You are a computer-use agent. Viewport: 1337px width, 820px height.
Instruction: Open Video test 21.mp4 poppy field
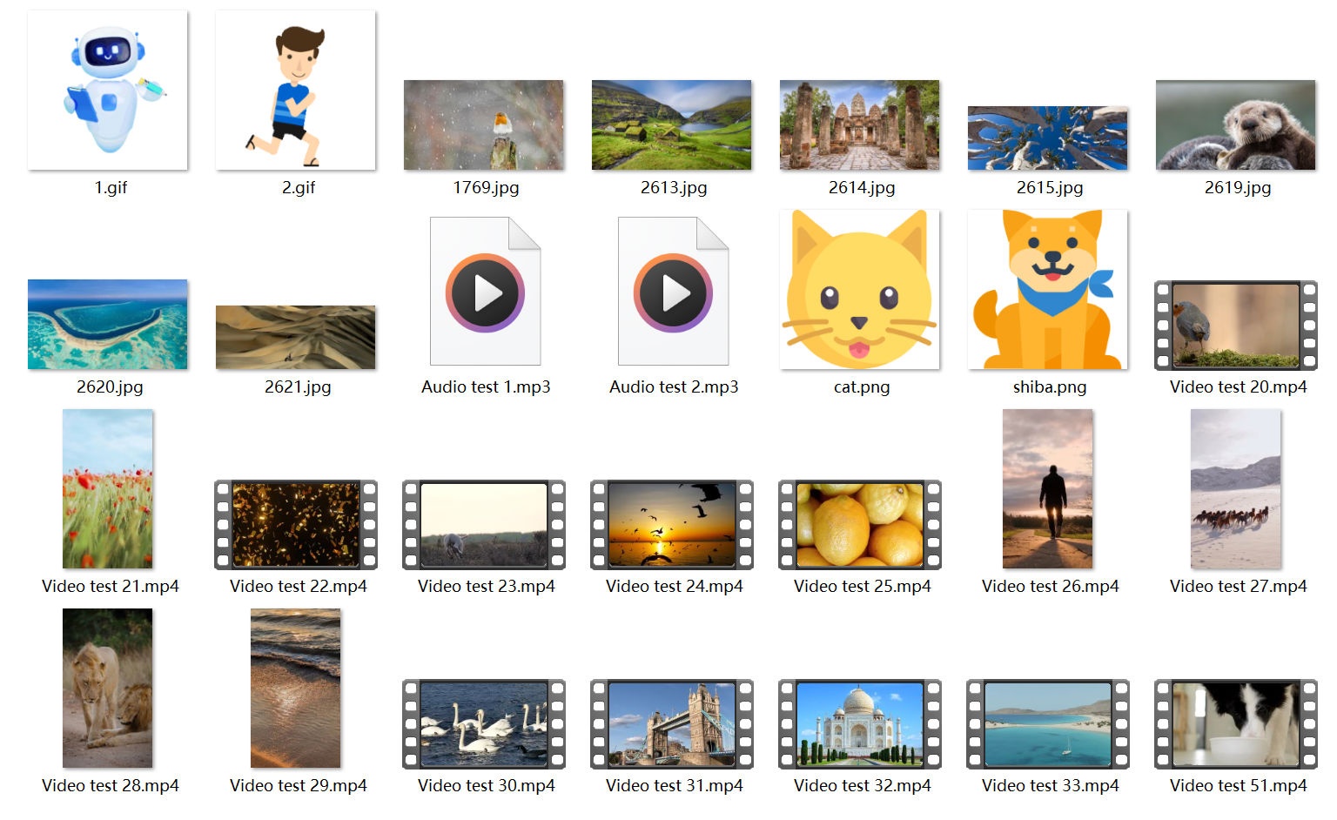108,489
